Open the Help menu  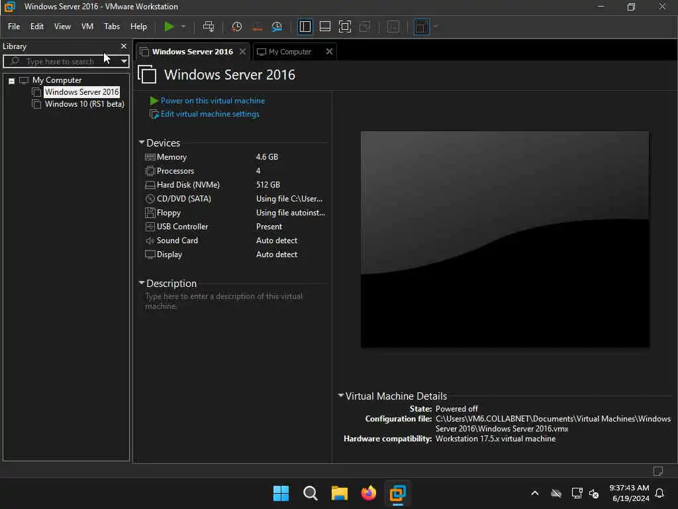138,27
